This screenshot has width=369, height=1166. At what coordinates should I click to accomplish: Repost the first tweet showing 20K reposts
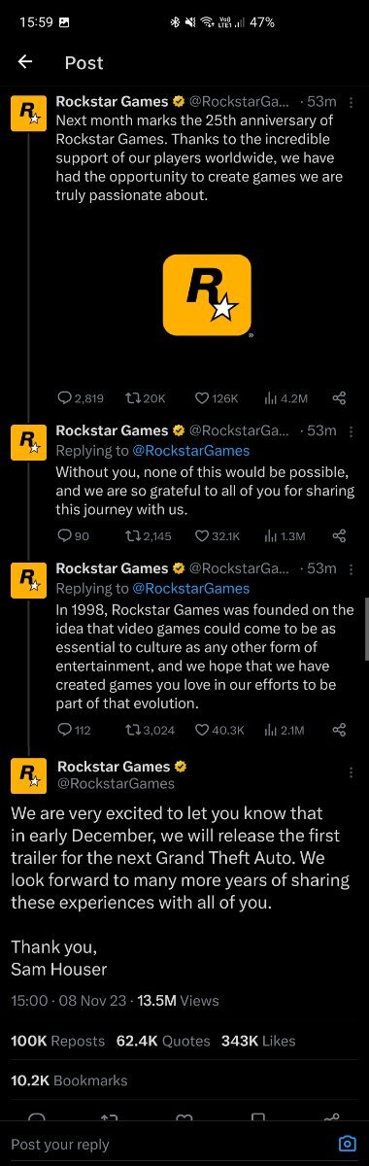(x=147, y=398)
